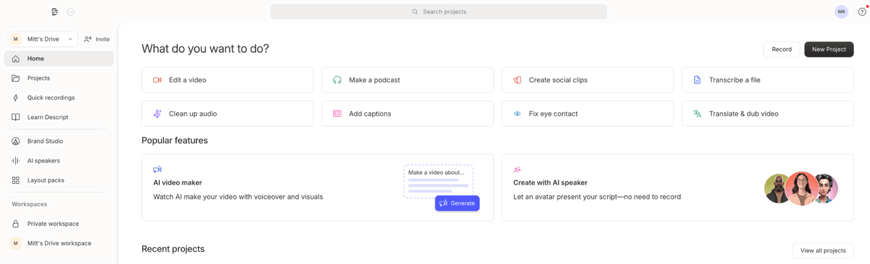870x264 pixels.
Task: Open Projects in the sidebar
Action: click(x=39, y=78)
